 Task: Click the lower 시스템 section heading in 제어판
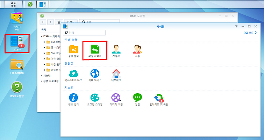click(x=69, y=87)
